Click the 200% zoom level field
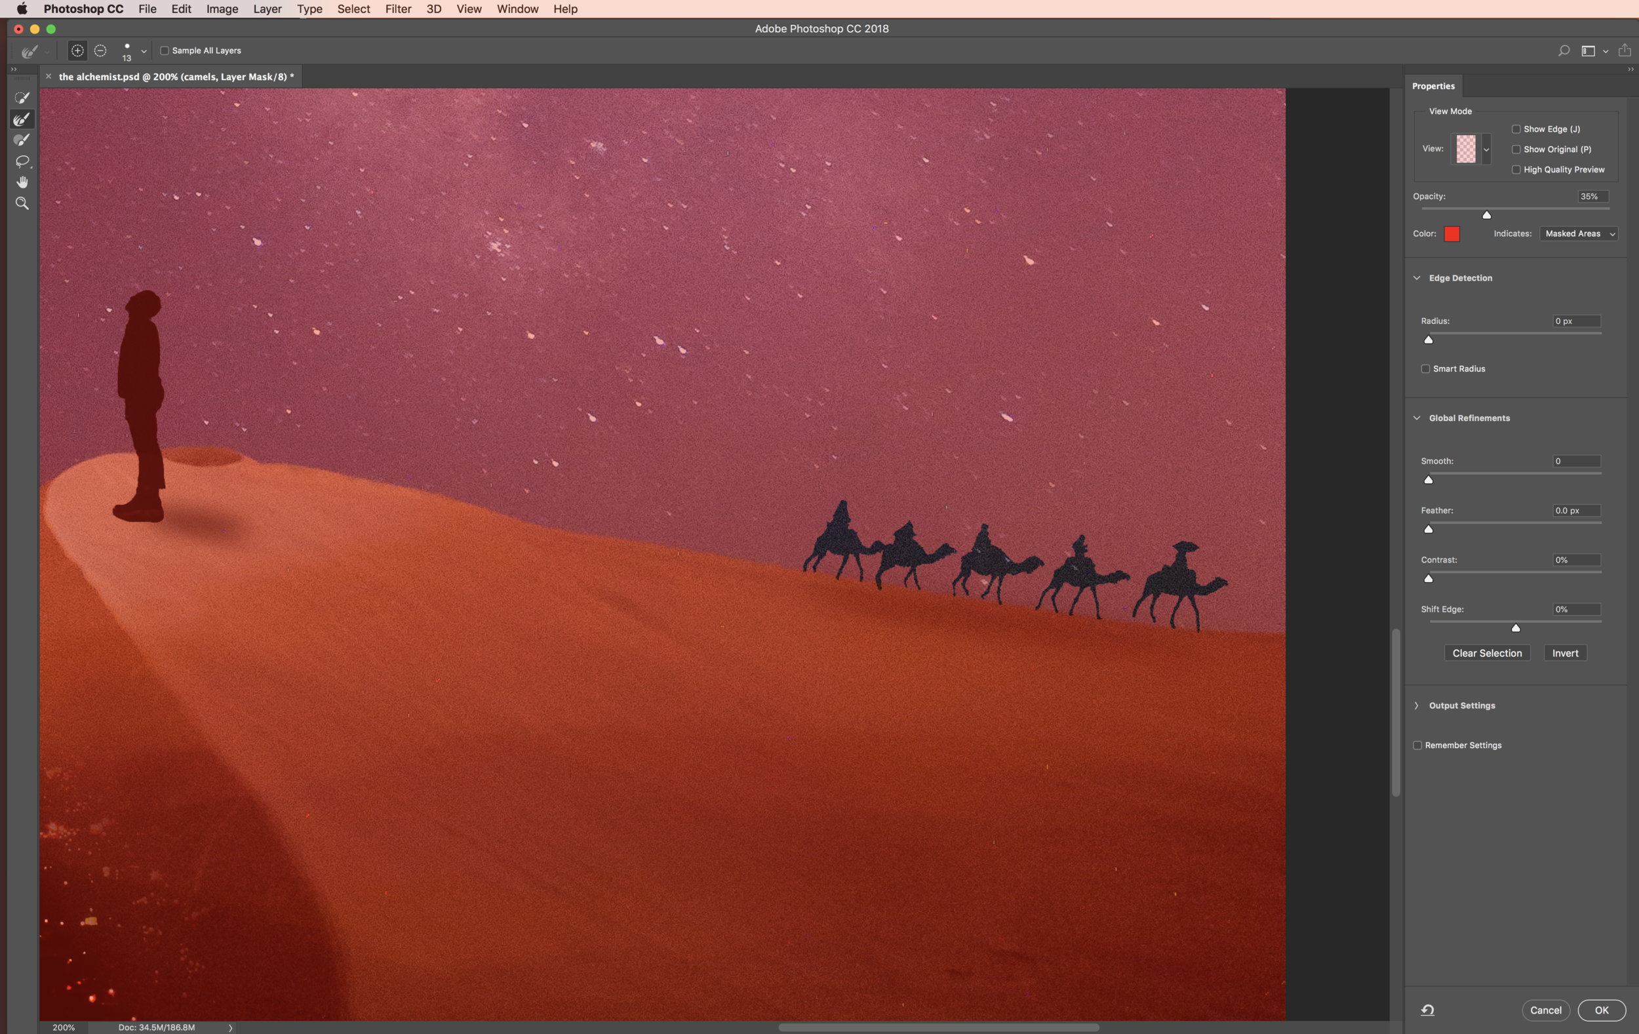The width and height of the screenshot is (1639, 1034). pos(64,1027)
